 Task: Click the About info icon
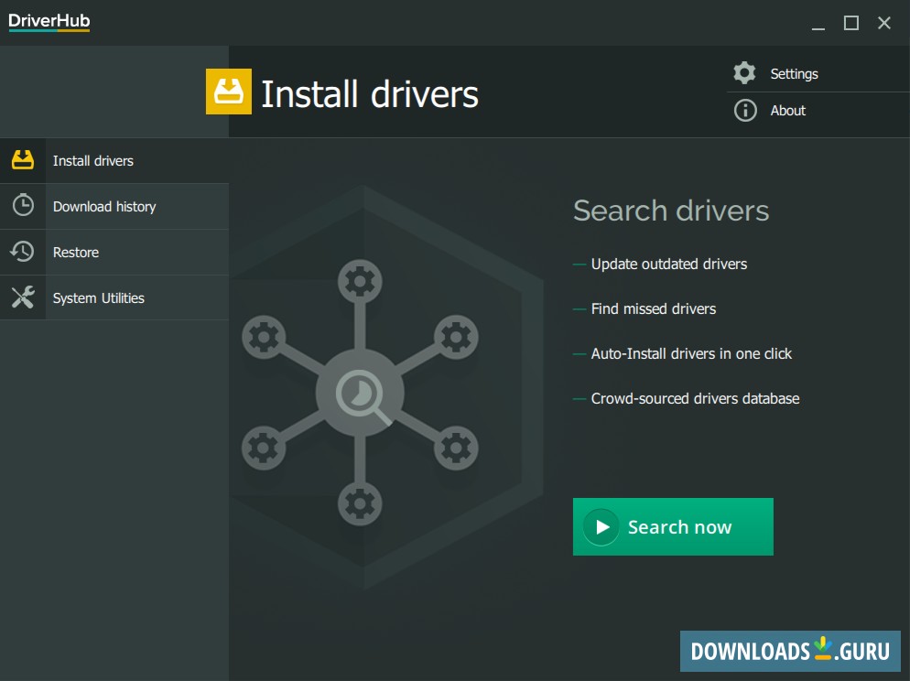pyautogui.click(x=744, y=111)
